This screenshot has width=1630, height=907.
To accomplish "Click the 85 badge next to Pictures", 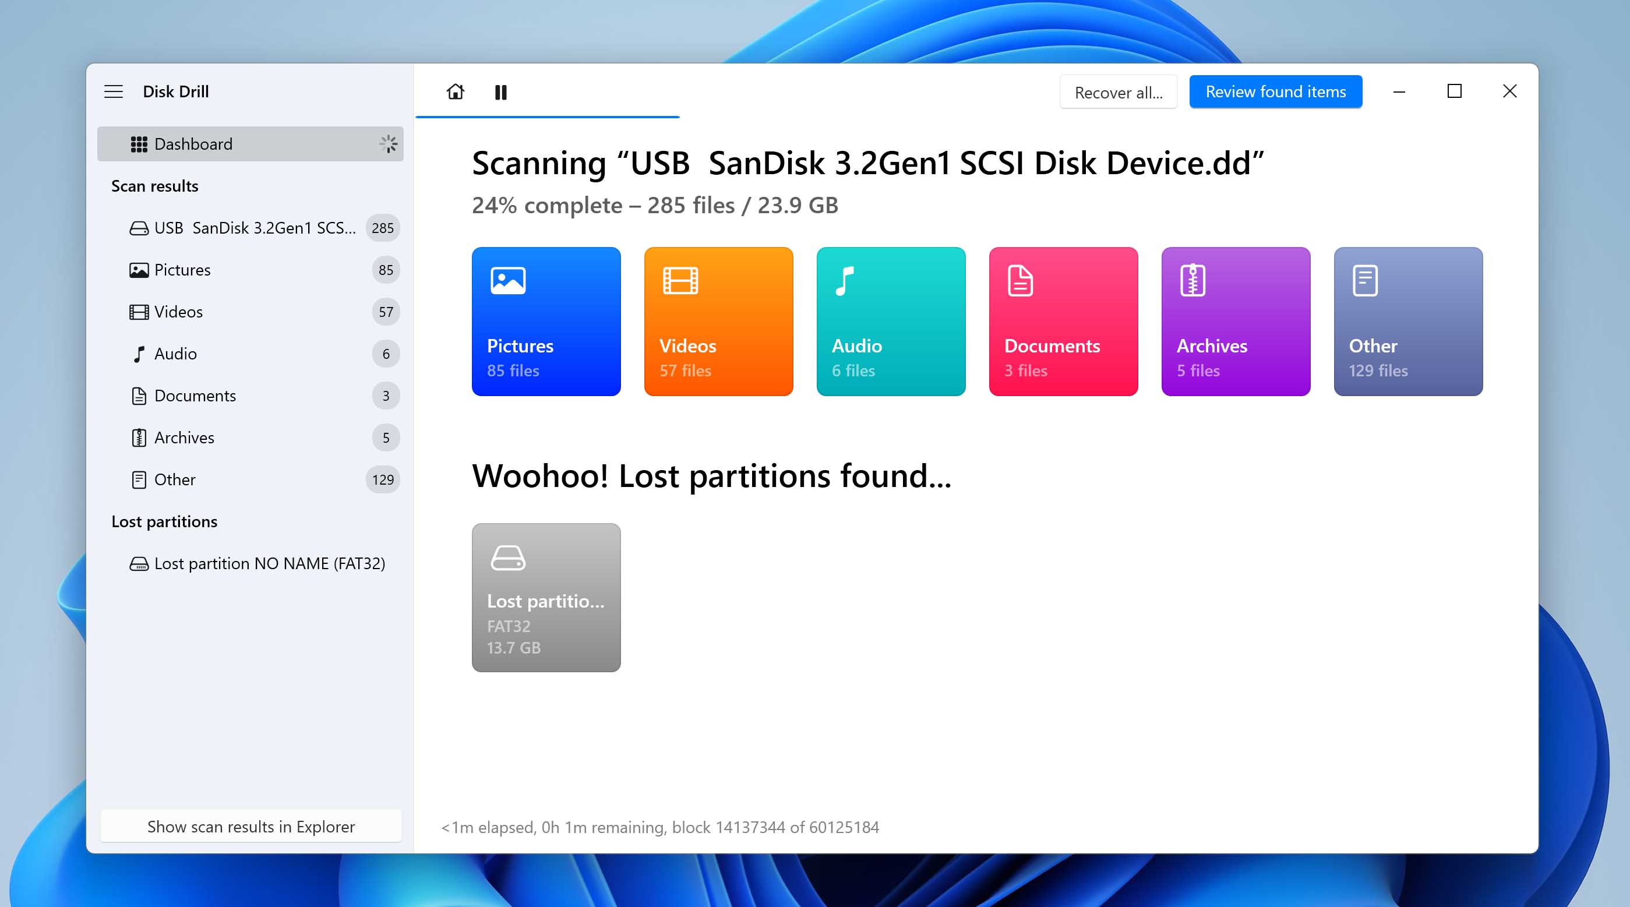I will [x=385, y=270].
